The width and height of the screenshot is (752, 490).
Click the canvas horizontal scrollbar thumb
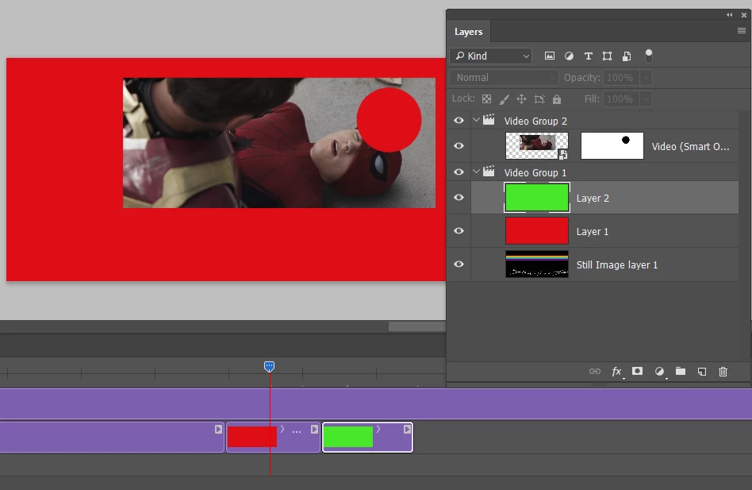coord(416,326)
